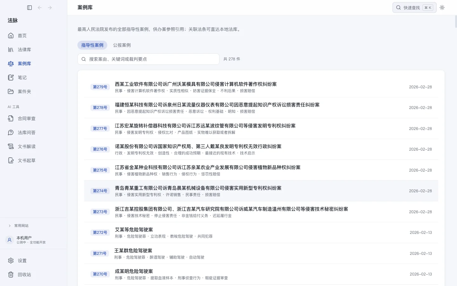Open case 王某群危险驾驶案
This screenshot has height=286, width=457.
tap(261, 254)
